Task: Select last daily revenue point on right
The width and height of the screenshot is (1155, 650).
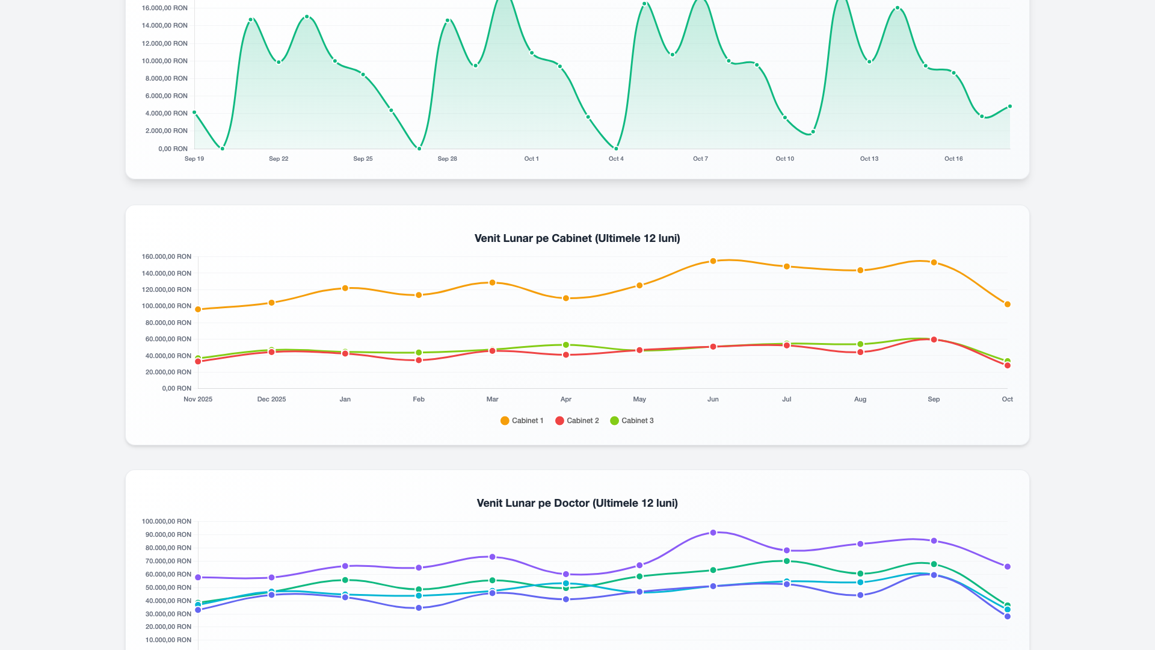Action: point(1010,107)
